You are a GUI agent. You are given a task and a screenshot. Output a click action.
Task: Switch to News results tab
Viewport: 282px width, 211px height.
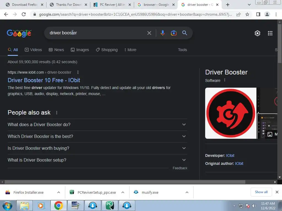pyautogui.click(x=56, y=50)
